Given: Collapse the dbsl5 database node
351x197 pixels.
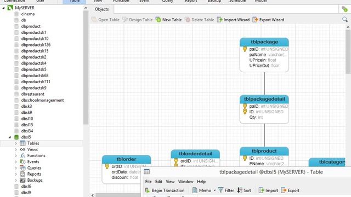Looking at the screenshot, I should pos(10,137).
